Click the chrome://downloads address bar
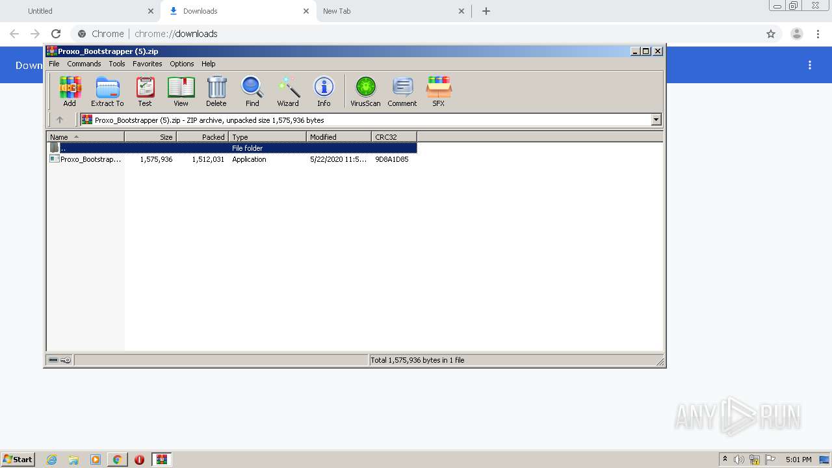This screenshot has height=468, width=832. [416, 34]
